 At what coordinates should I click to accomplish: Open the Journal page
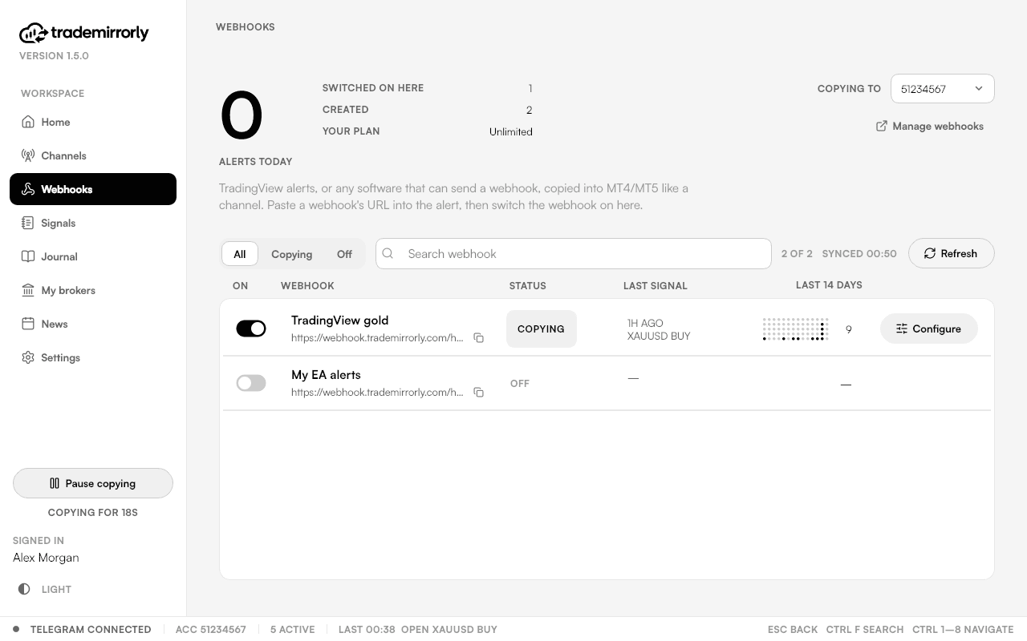pos(93,256)
